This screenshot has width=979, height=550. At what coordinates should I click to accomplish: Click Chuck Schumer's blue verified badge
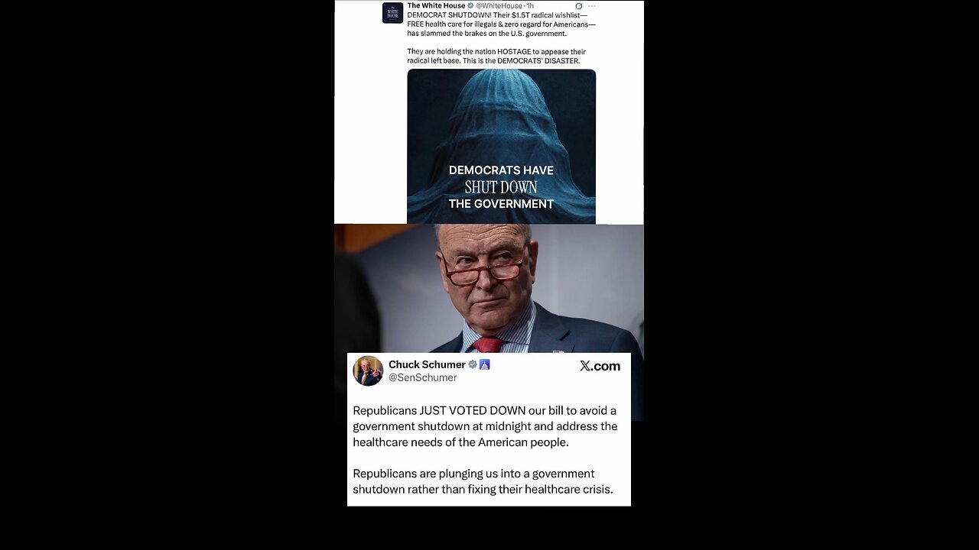[473, 364]
